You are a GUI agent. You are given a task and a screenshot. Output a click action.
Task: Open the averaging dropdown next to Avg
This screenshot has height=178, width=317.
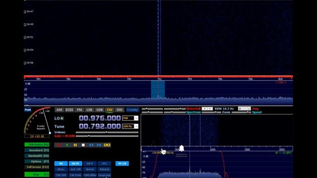pyautogui.click(x=244, y=109)
